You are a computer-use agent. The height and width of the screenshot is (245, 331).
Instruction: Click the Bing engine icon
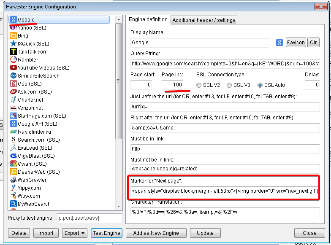coord(14,35)
